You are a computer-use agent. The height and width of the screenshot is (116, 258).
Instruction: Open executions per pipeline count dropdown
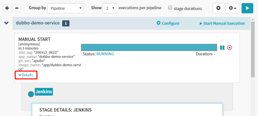[110, 8]
